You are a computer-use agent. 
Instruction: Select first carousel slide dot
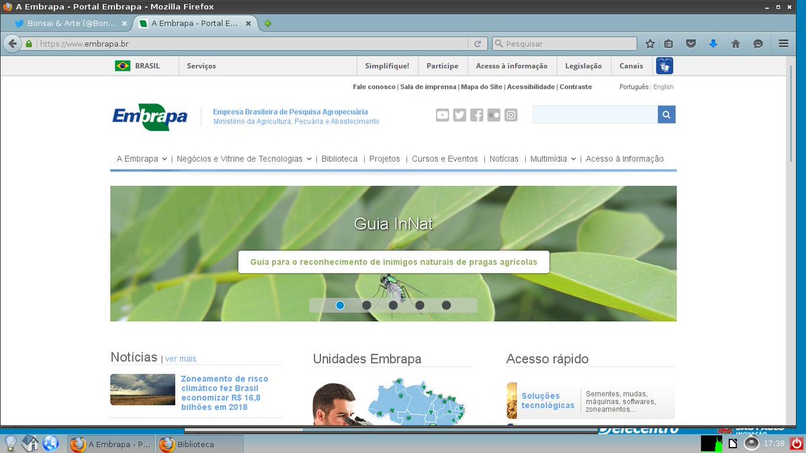pos(340,305)
